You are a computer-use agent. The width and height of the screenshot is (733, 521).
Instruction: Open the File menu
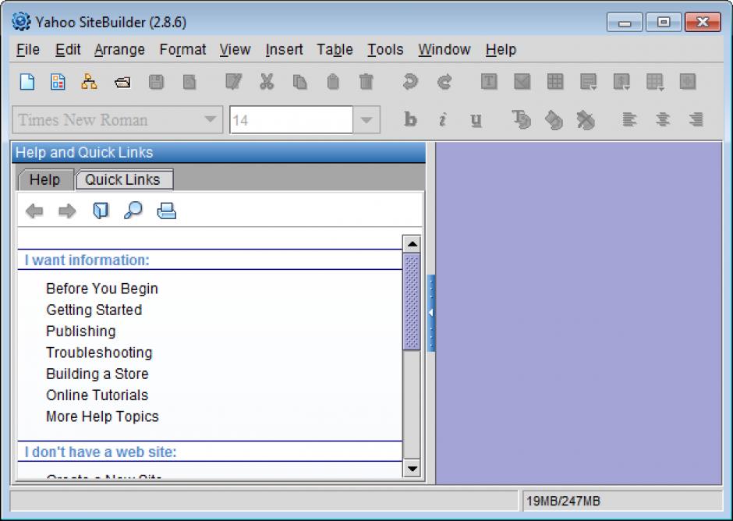pyautogui.click(x=28, y=50)
